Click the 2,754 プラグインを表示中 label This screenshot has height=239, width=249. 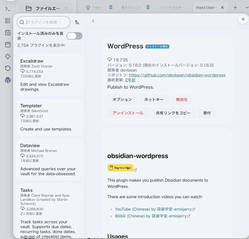point(41,45)
